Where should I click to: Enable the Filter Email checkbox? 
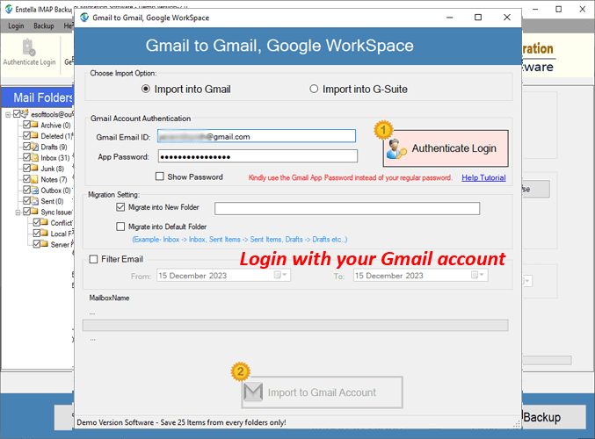click(93, 259)
